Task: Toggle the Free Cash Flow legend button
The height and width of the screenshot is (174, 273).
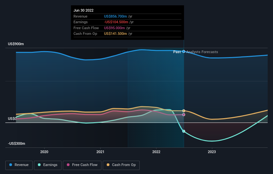Action: click(x=82, y=165)
